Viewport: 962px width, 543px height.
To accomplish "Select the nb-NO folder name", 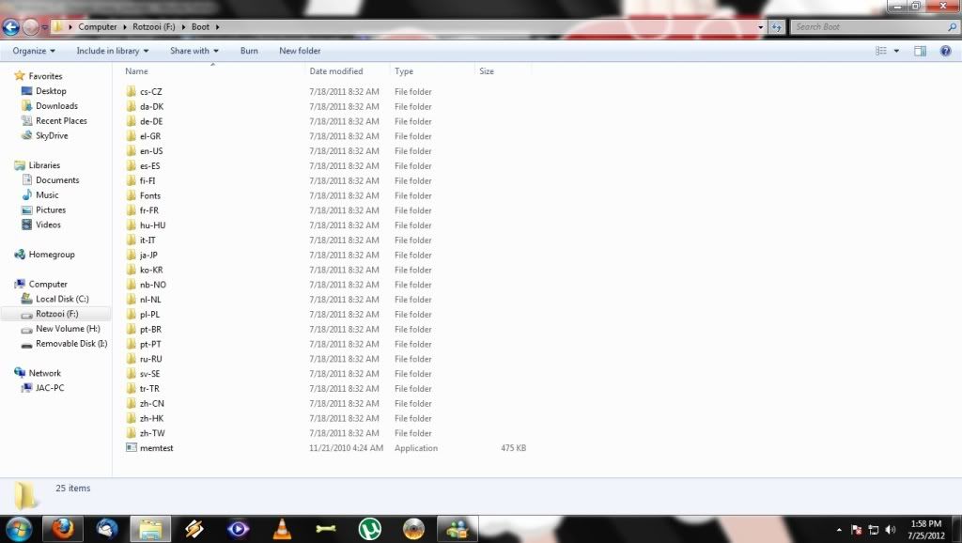I will click(x=153, y=285).
